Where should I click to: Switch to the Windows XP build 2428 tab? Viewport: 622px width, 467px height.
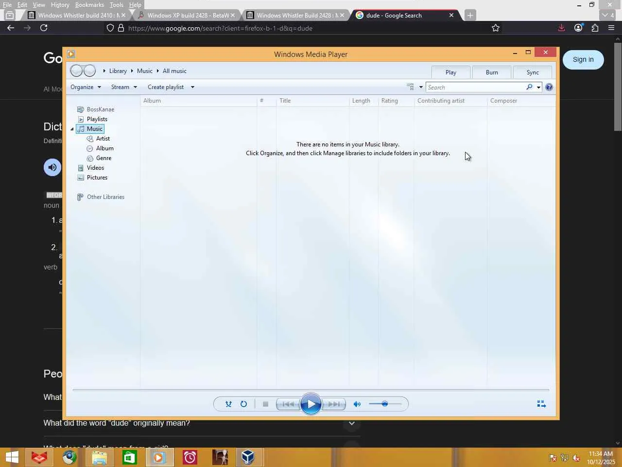pyautogui.click(x=187, y=16)
